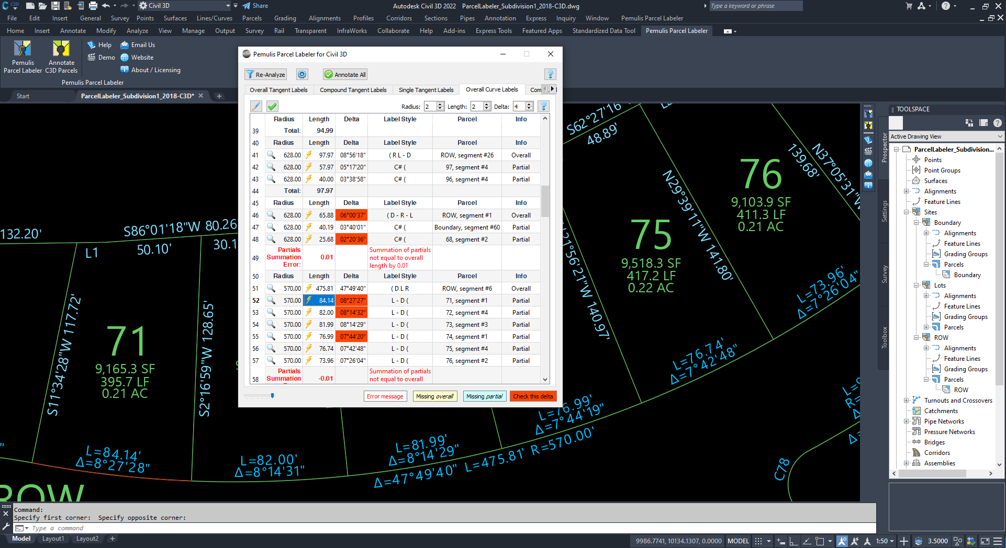Image resolution: width=1006 pixels, height=548 pixels.
Task: Click the paintbrush icon above the table
Action: click(x=256, y=107)
